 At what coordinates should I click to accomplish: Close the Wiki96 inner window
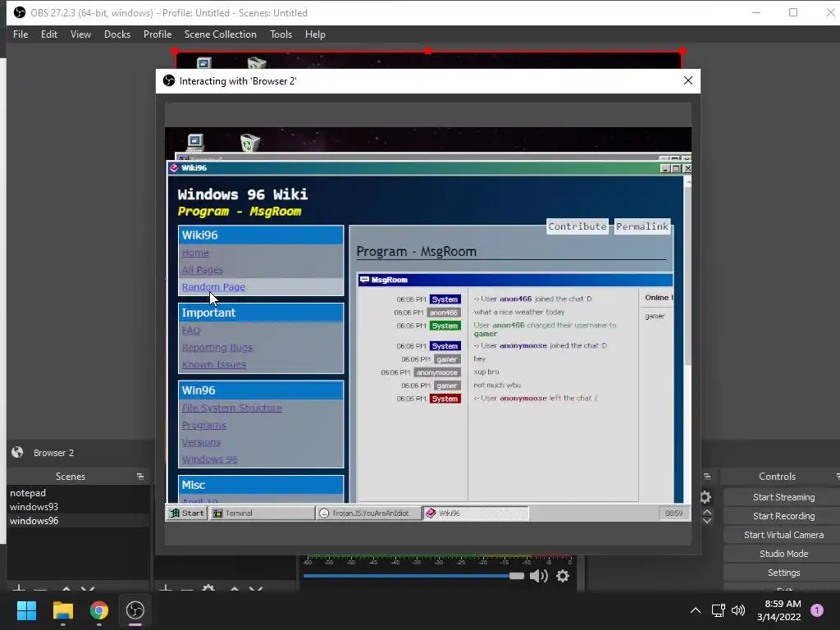[687, 168]
